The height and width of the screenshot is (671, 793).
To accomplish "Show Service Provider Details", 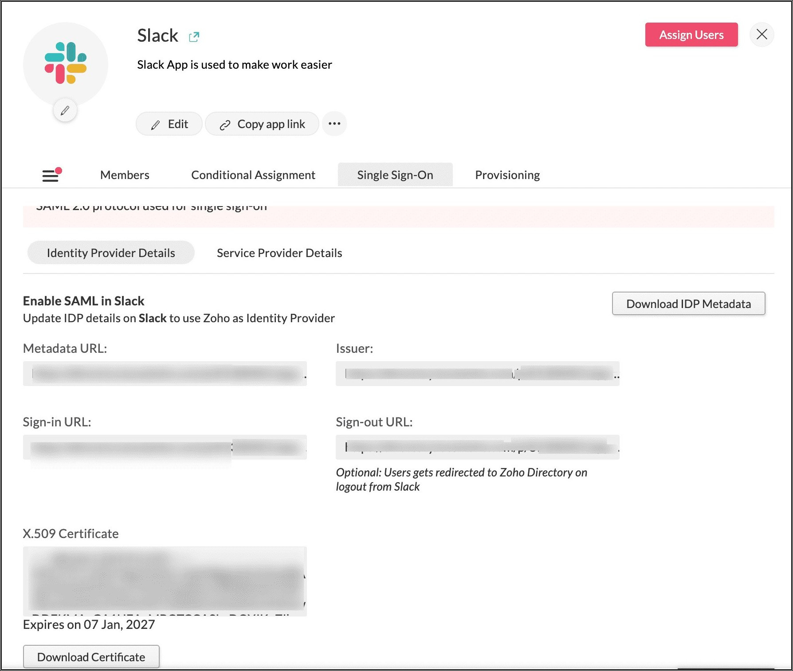I will pos(279,253).
